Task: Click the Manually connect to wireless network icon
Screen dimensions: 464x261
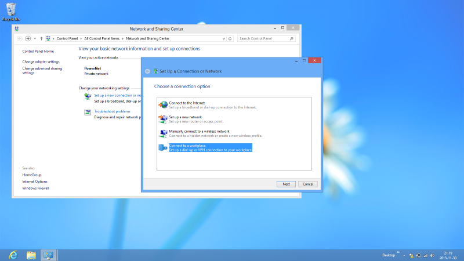Action: point(163,133)
